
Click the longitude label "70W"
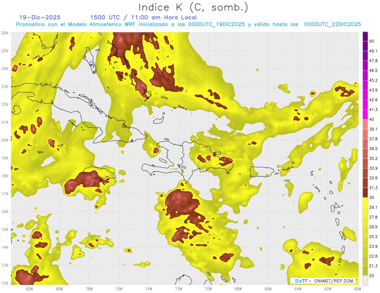coord(208,289)
